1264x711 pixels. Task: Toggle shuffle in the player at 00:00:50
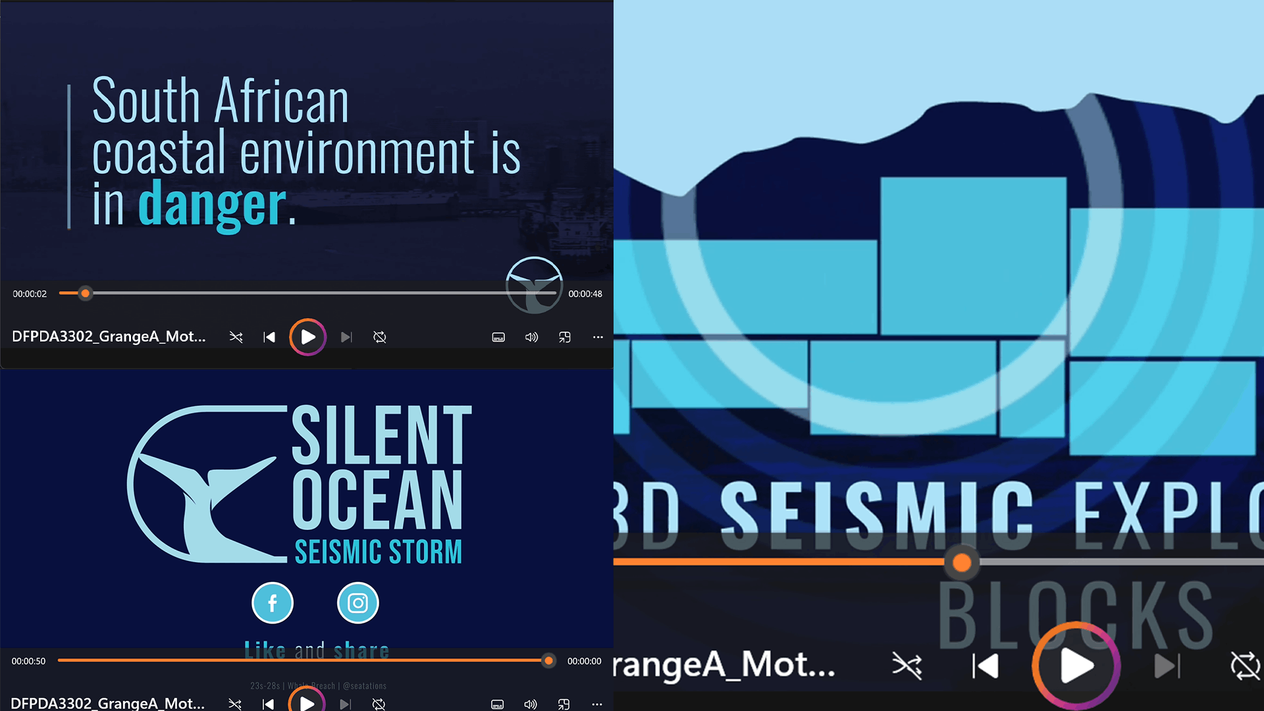[x=234, y=704]
